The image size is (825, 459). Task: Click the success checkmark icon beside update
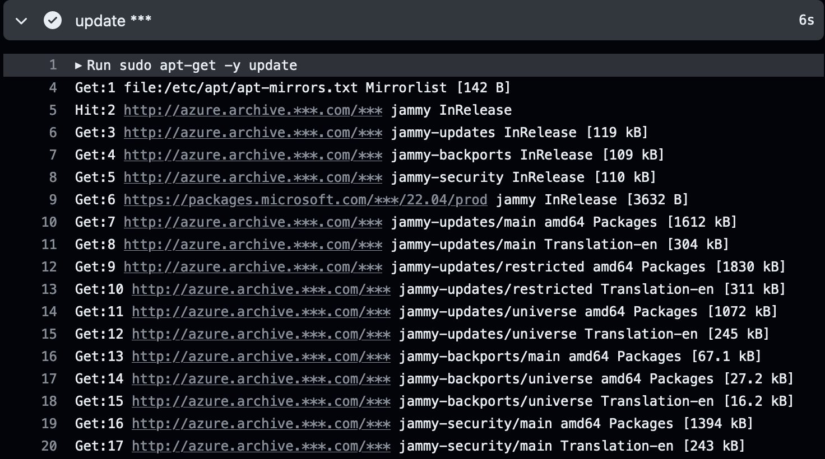(53, 21)
